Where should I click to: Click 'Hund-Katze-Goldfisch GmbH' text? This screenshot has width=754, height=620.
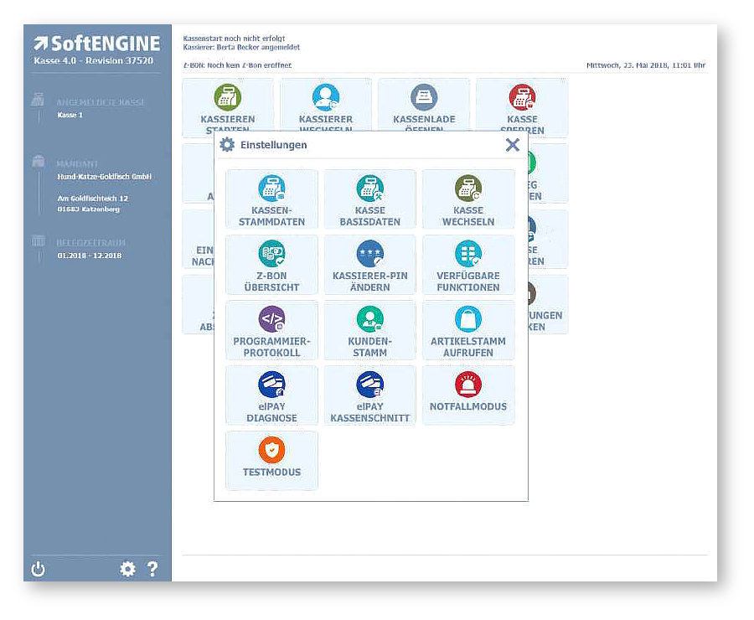click(105, 177)
